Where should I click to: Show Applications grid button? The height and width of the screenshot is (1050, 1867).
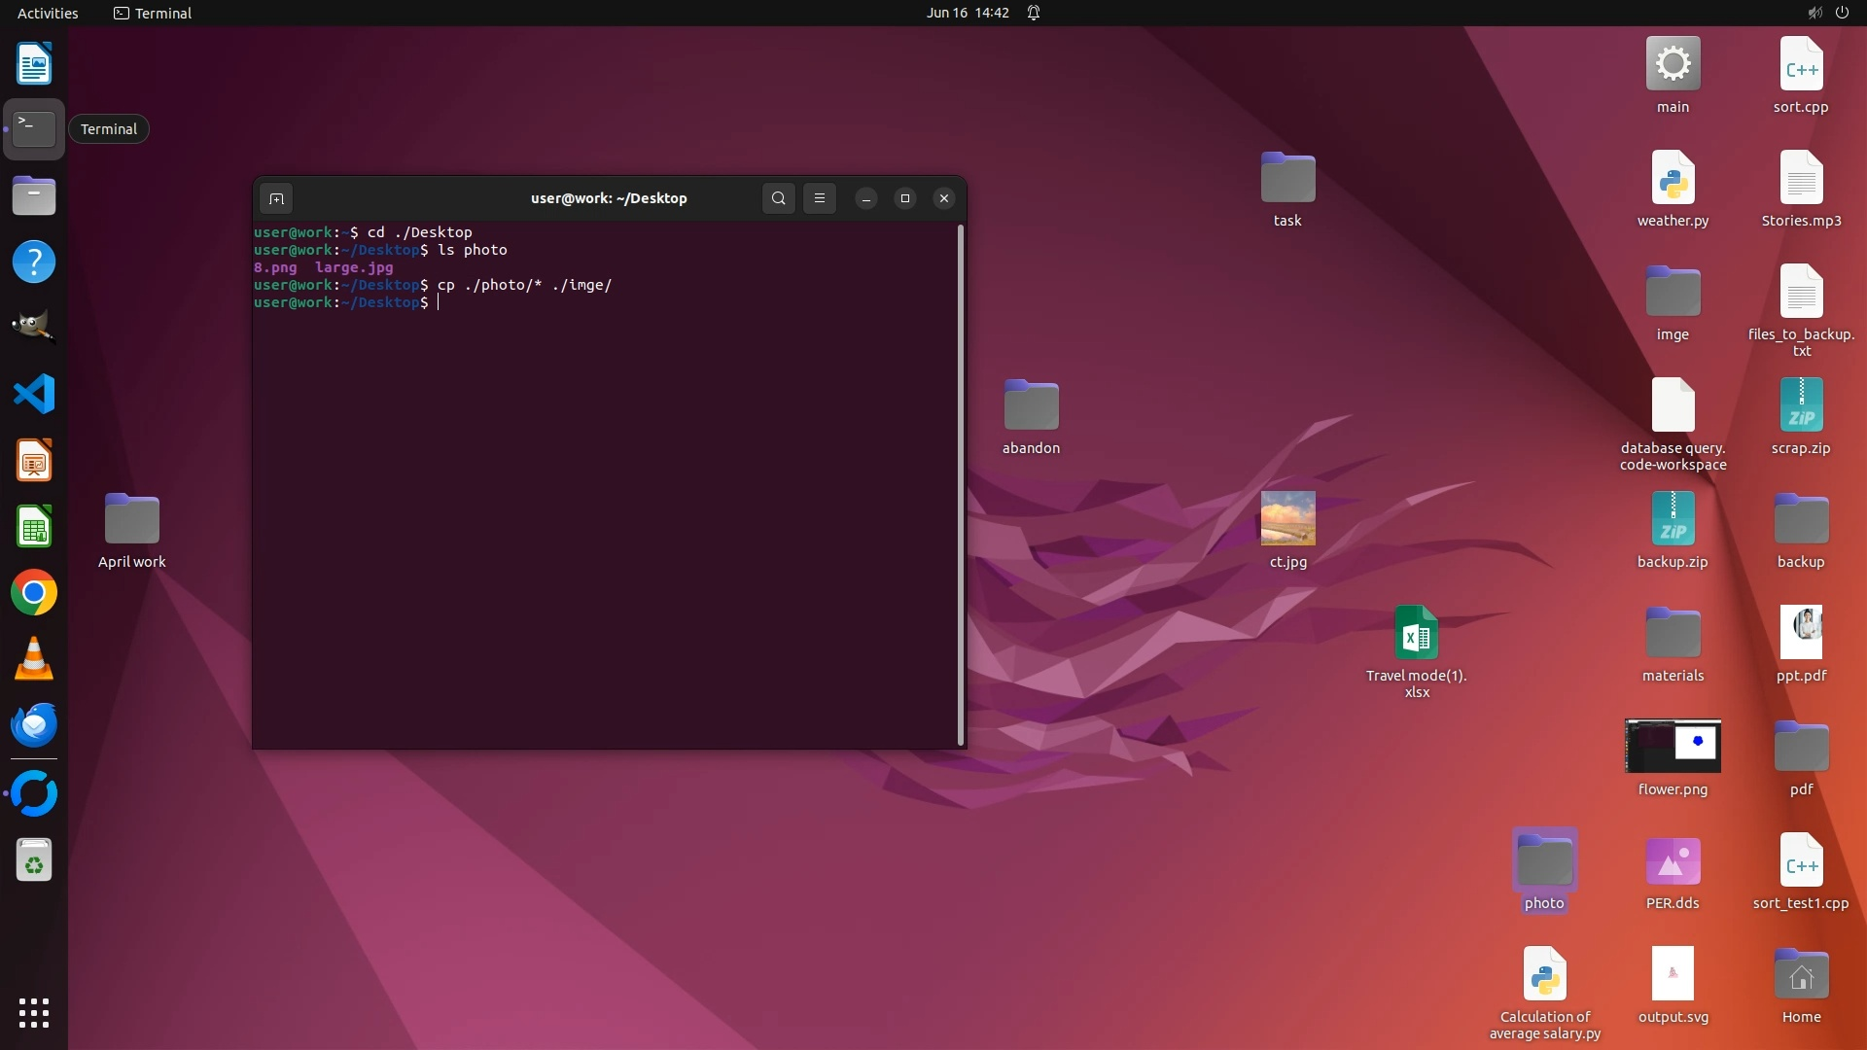pos(34,1013)
